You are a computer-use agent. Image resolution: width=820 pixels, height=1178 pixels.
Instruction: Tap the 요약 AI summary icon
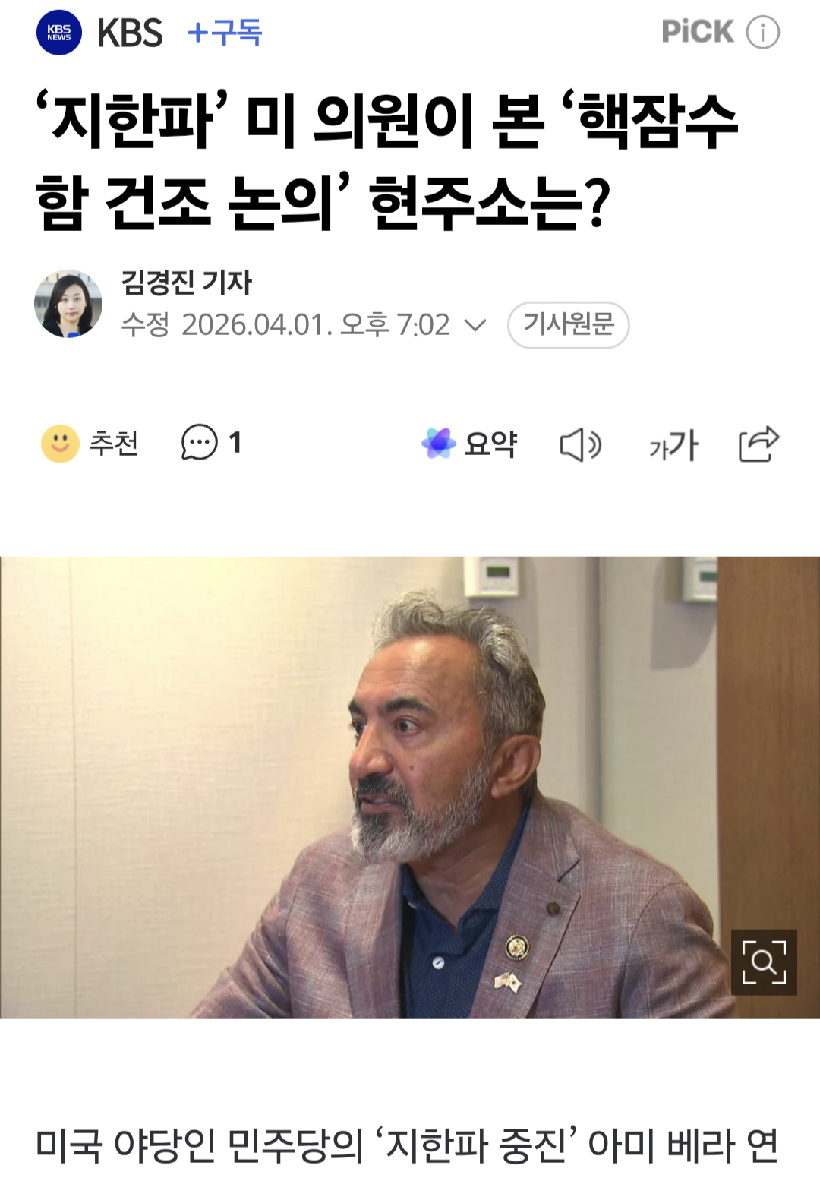tap(438, 444)
